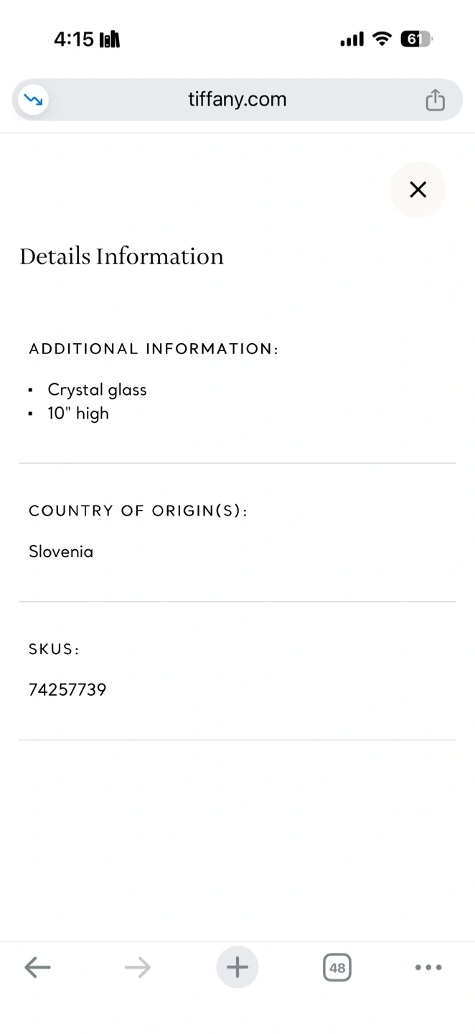This screenshot has width=475, height=1034.
Task: Tap the battery indicator in status bar
Action: tap(415, 39)
